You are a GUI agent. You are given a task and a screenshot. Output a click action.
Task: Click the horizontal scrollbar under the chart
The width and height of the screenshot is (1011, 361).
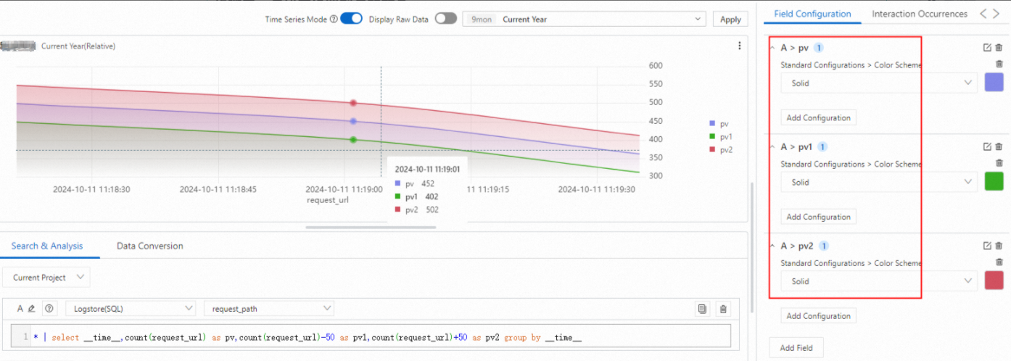click(x=371, y=228)
